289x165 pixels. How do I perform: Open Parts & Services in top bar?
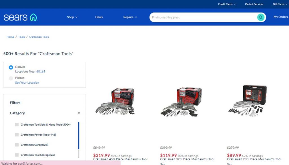coord(254,4)
